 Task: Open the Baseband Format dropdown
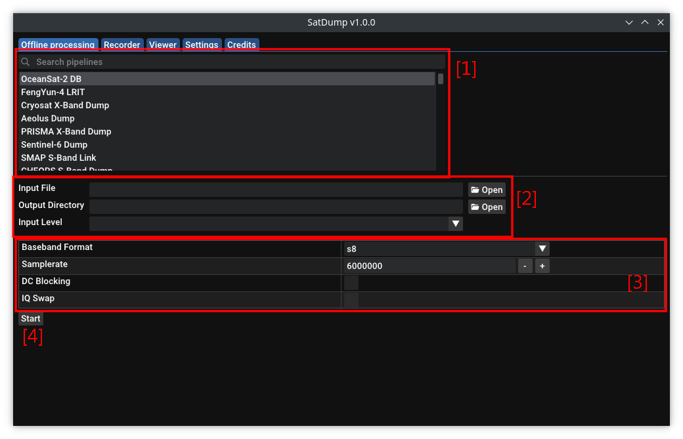pos(447,249)
